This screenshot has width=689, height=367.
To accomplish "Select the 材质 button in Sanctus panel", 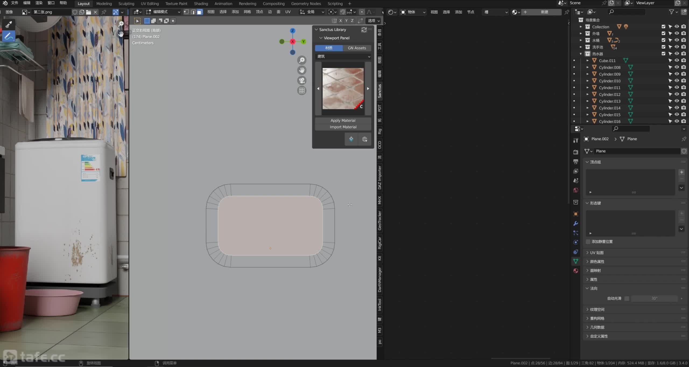I will (329, 48).
